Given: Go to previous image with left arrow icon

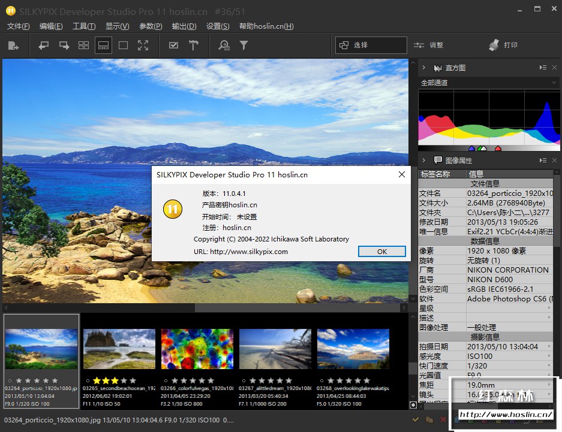Looking at the screenshot, I should pos(44,46).
